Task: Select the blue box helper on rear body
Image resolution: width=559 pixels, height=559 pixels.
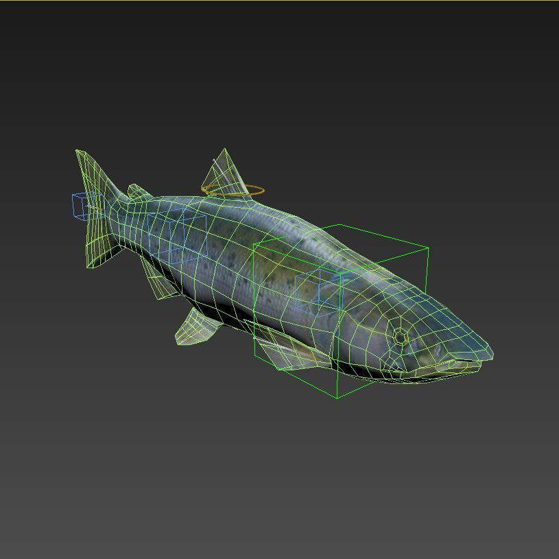Action: click(177, 236)
